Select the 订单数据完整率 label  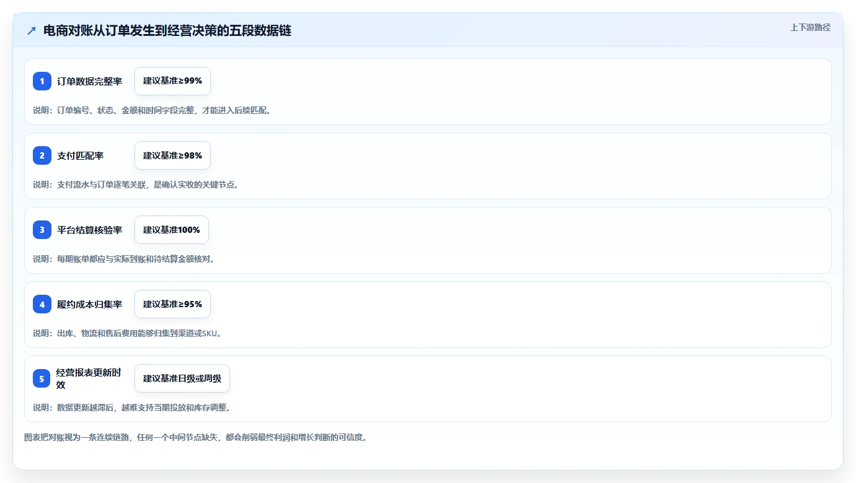pos(90,81)
